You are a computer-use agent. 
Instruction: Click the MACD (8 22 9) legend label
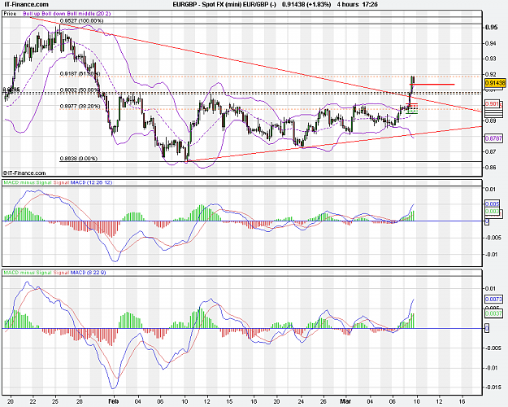point(88,273)
